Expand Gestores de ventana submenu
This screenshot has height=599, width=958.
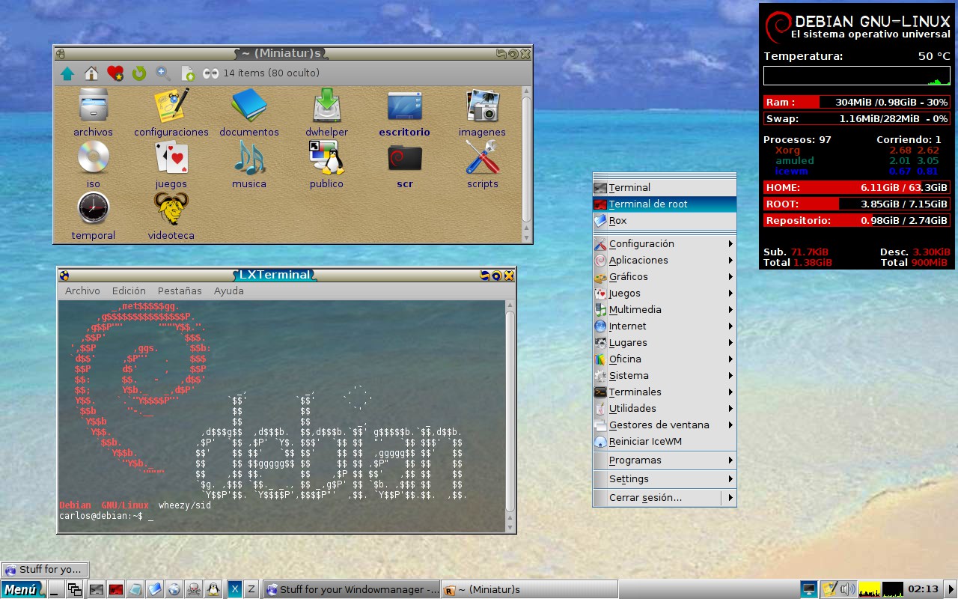665,425
